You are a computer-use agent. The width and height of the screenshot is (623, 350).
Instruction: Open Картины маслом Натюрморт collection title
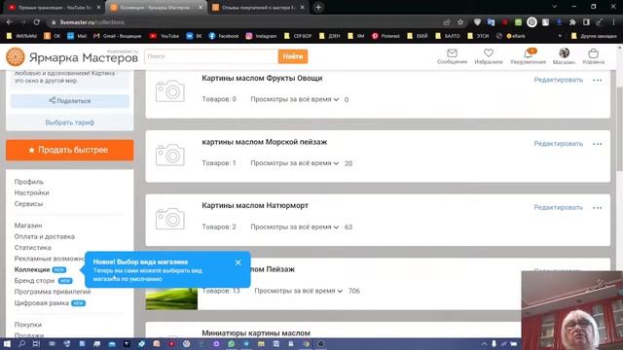[255, 205]
